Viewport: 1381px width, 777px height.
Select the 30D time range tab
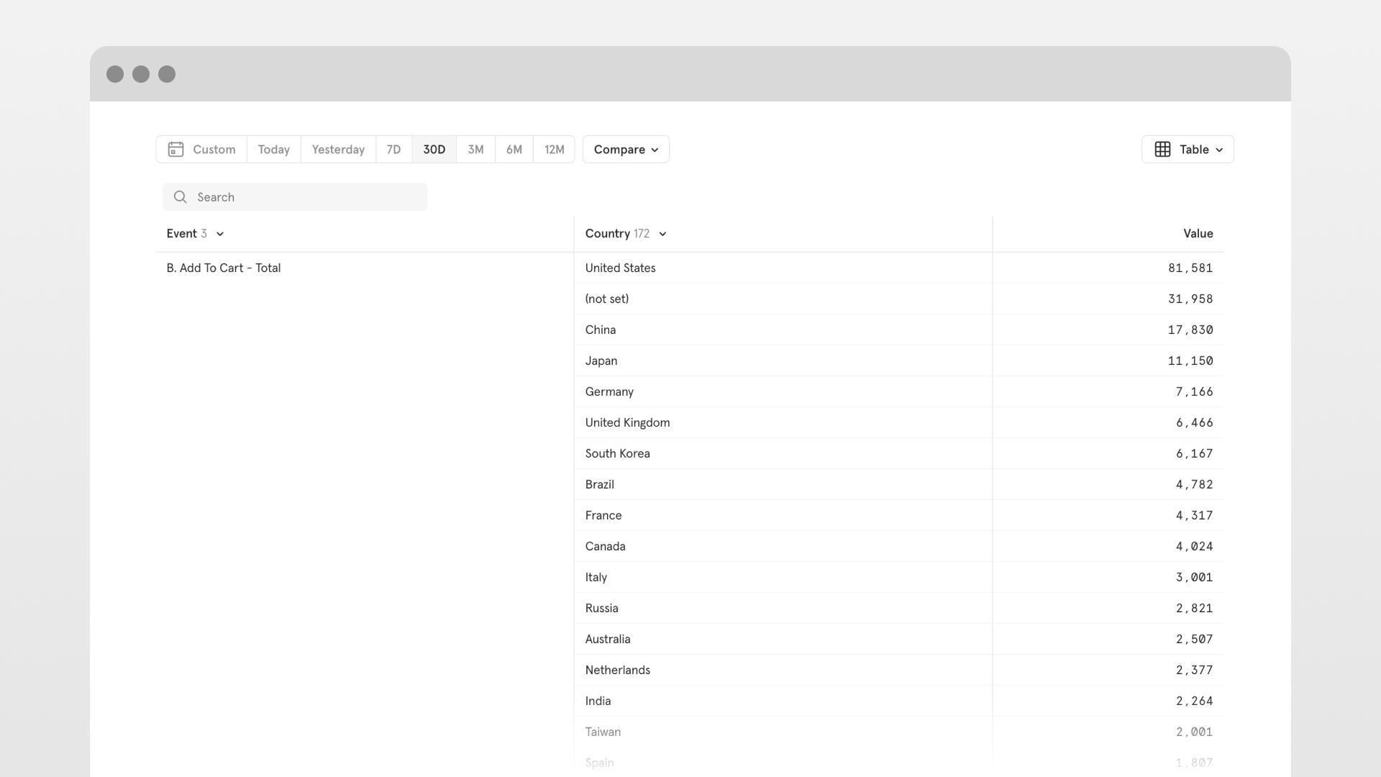pyautogui.click(x=434, y=149)
